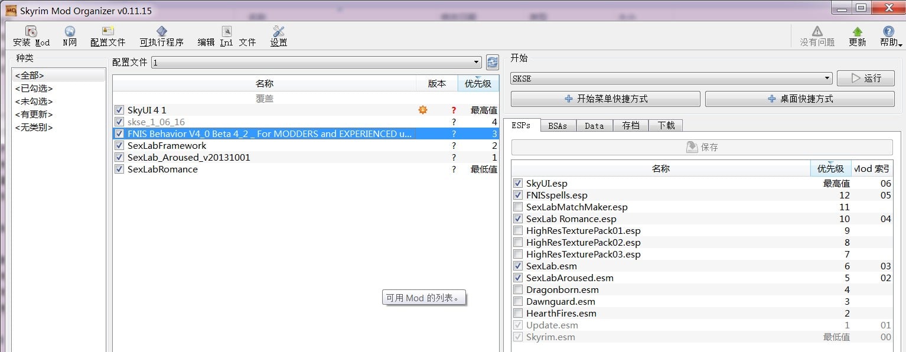Click the update (更新) green arrow icon
Viewport: 906px width, 352px height.
coord(857,31)
